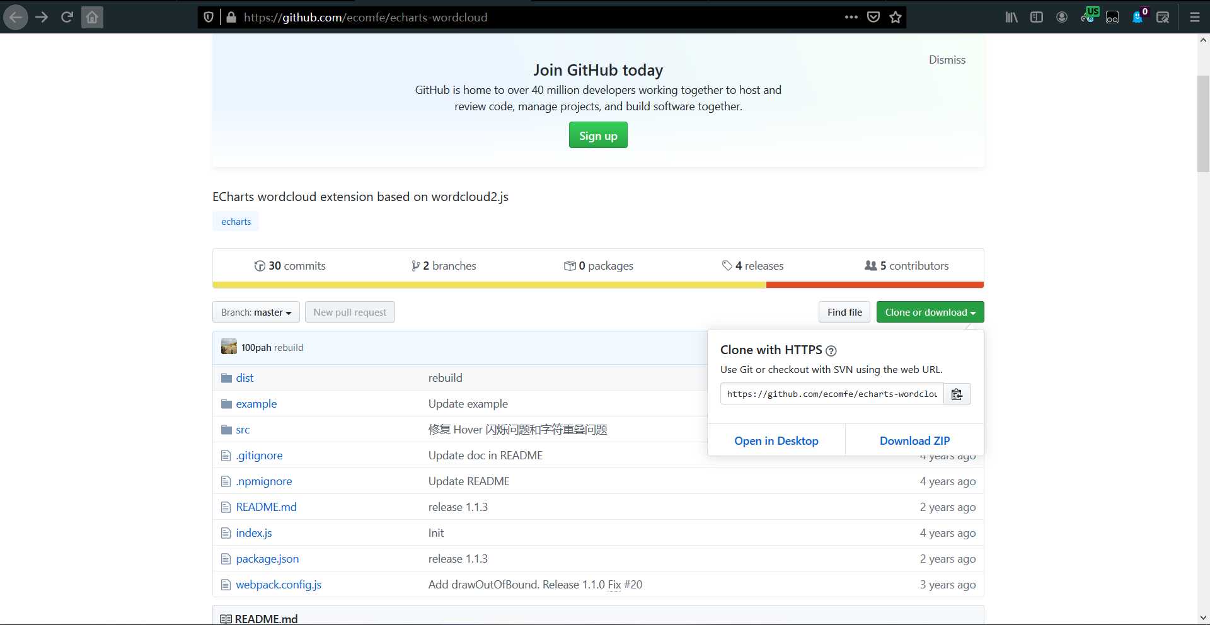Click the scrollbar down arrow
The height and width of the screenshot is (625, 1210).
[1203, 618]
